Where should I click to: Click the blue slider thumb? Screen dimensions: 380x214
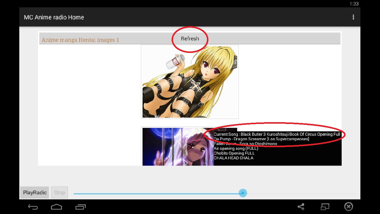(243, 193)
